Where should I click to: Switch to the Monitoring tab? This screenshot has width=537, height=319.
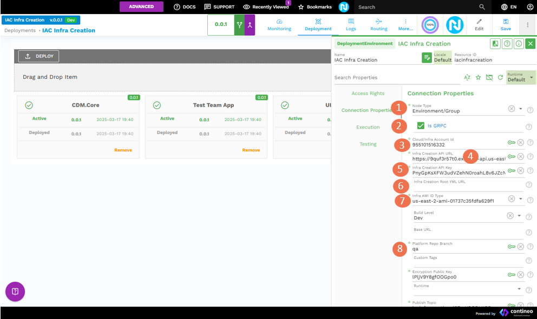tap(279, 25)
